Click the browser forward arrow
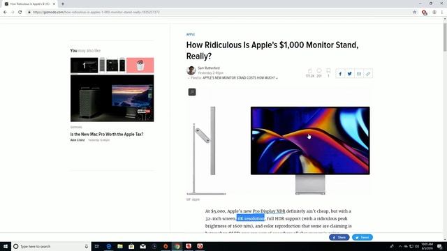Image resolution: width=447 pixels, height=251 pixels. (13, 13)
